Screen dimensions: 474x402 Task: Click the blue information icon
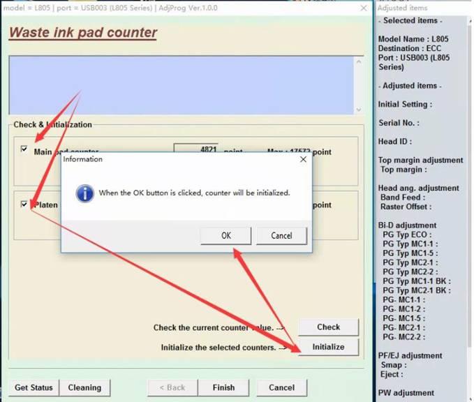[x=84, y=193]
